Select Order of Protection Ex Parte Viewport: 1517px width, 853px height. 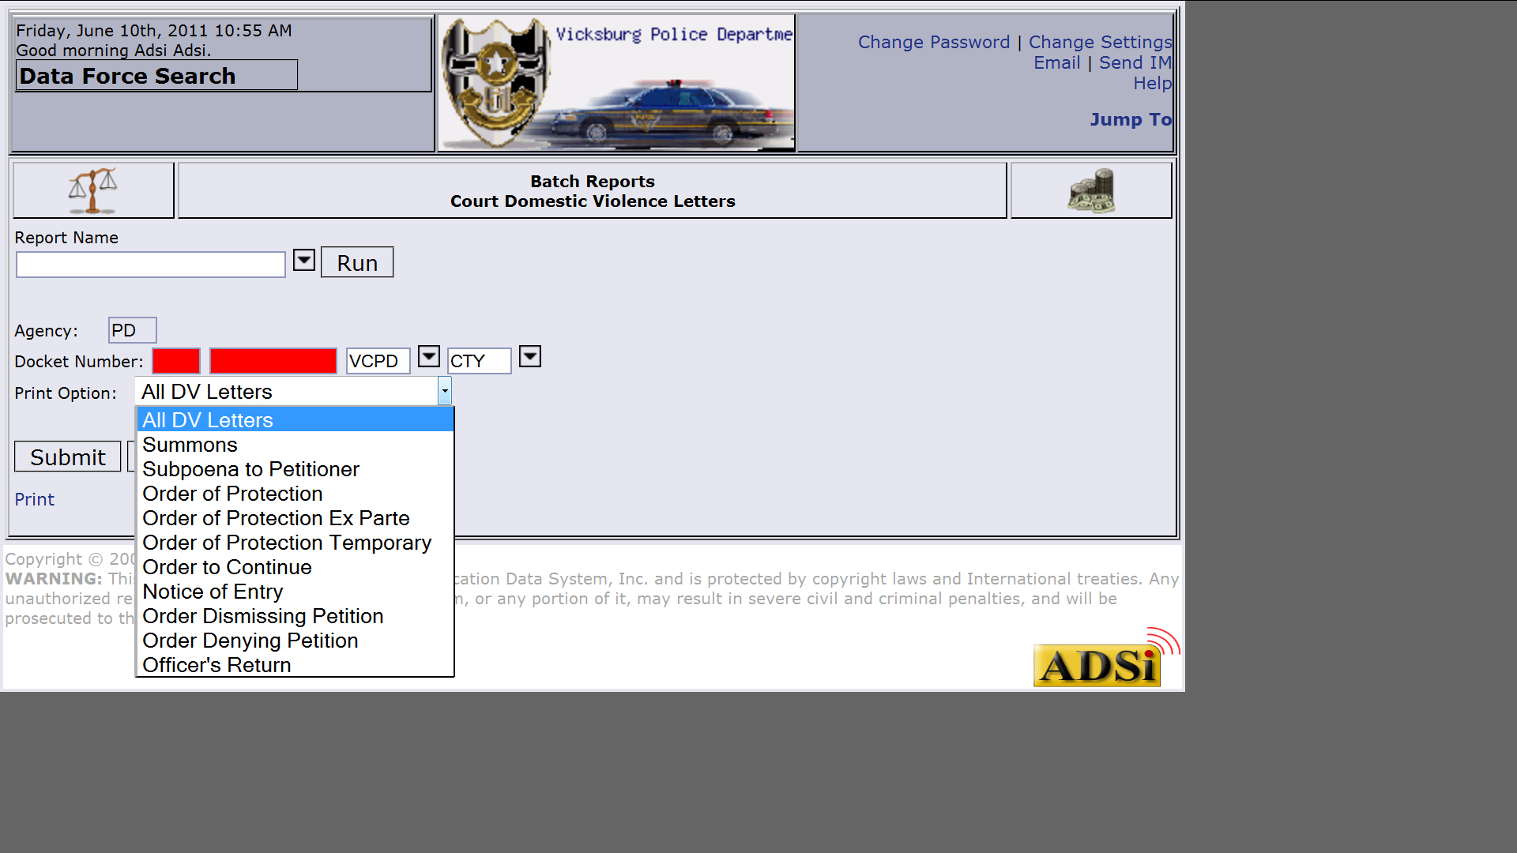[276, 518]
